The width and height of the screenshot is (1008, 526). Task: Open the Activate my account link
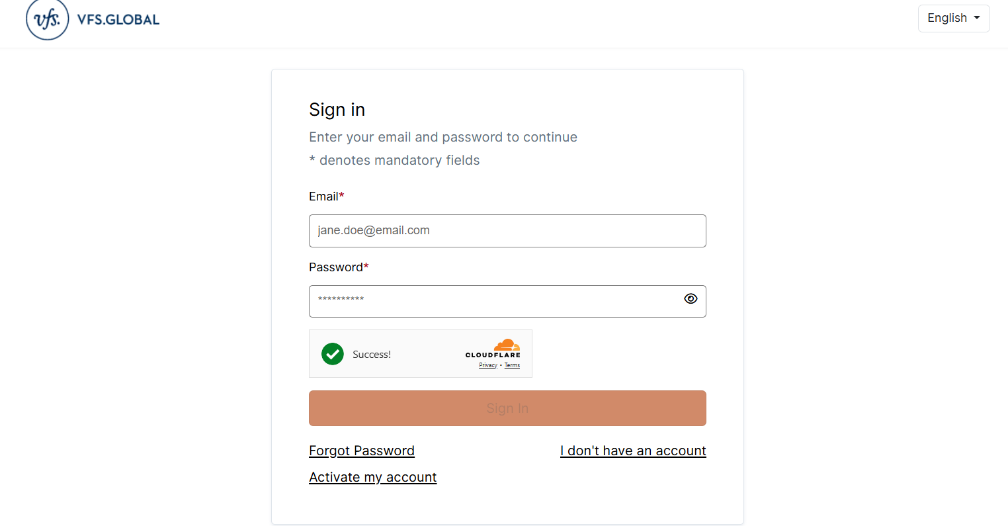(373, 477)
